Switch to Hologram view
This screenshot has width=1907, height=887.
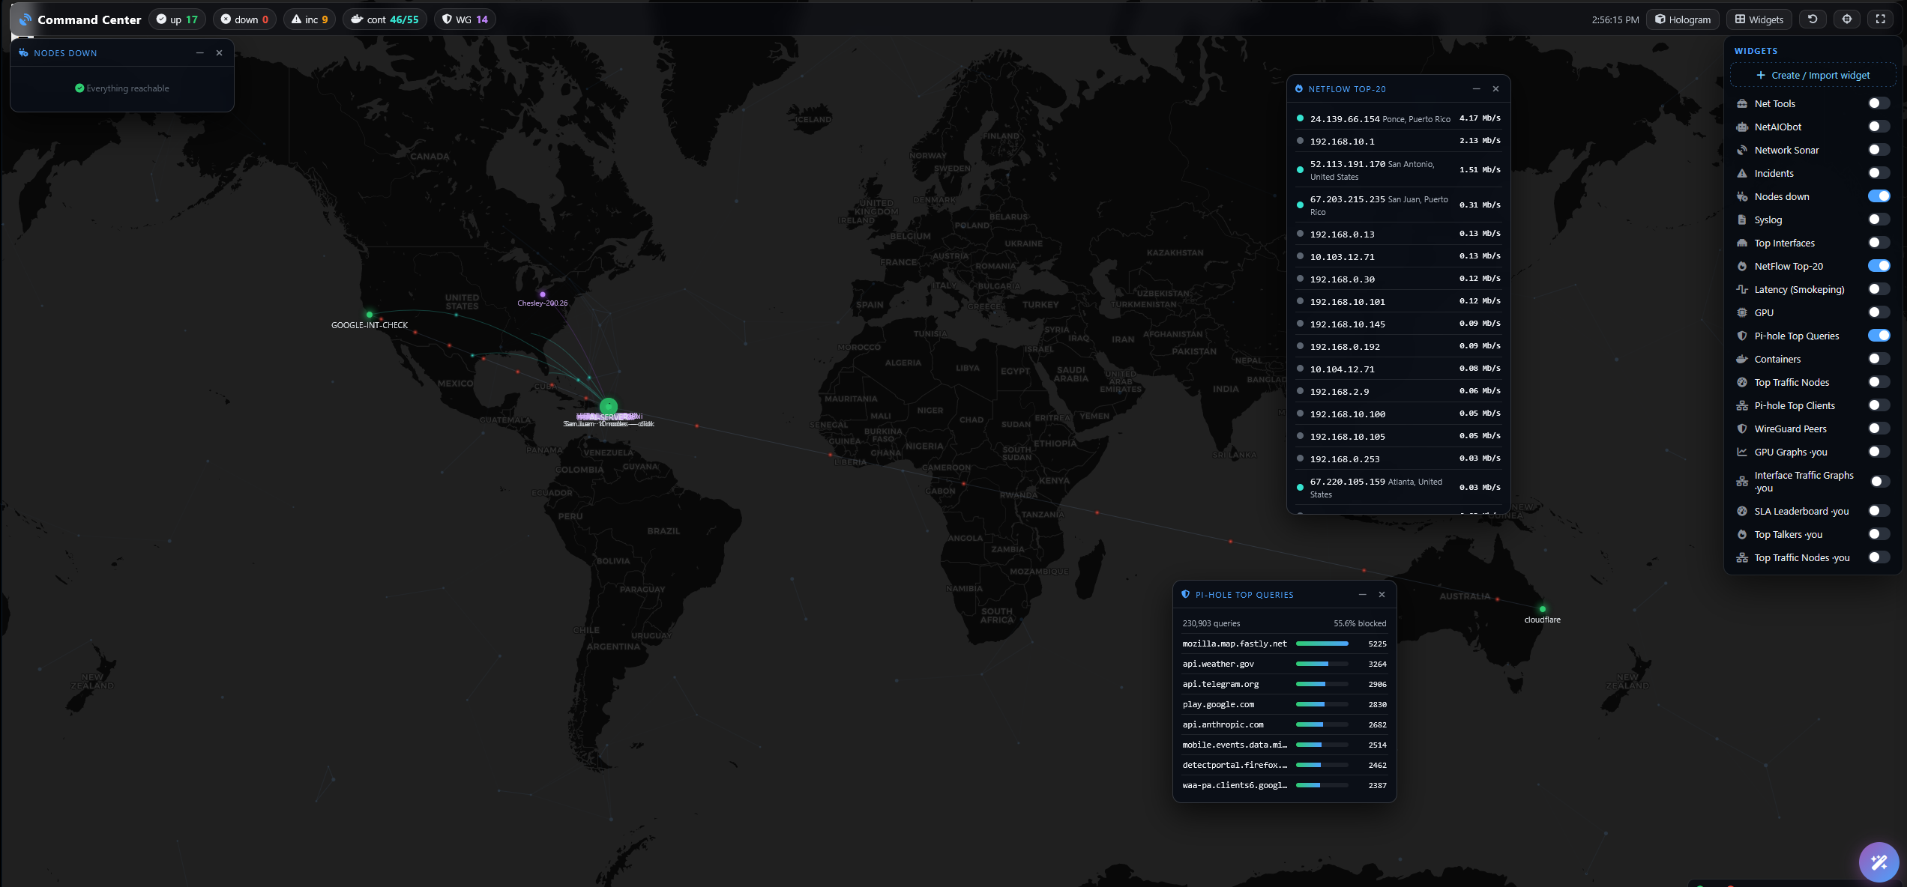(1683, 19)
